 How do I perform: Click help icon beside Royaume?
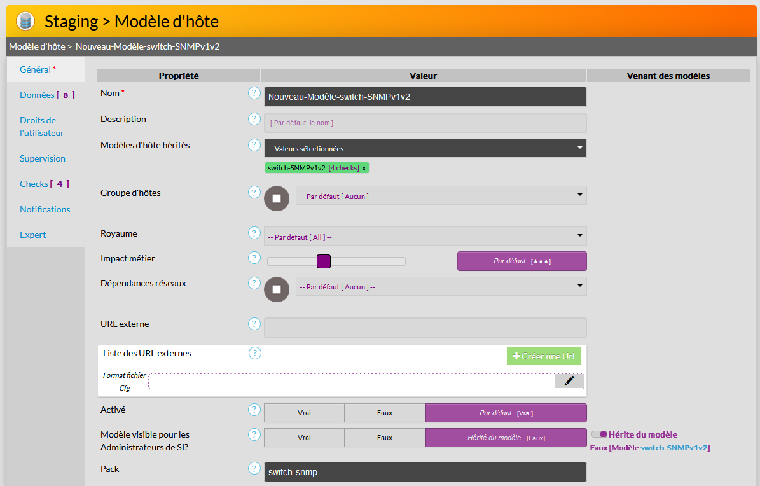tap(254, 233)
